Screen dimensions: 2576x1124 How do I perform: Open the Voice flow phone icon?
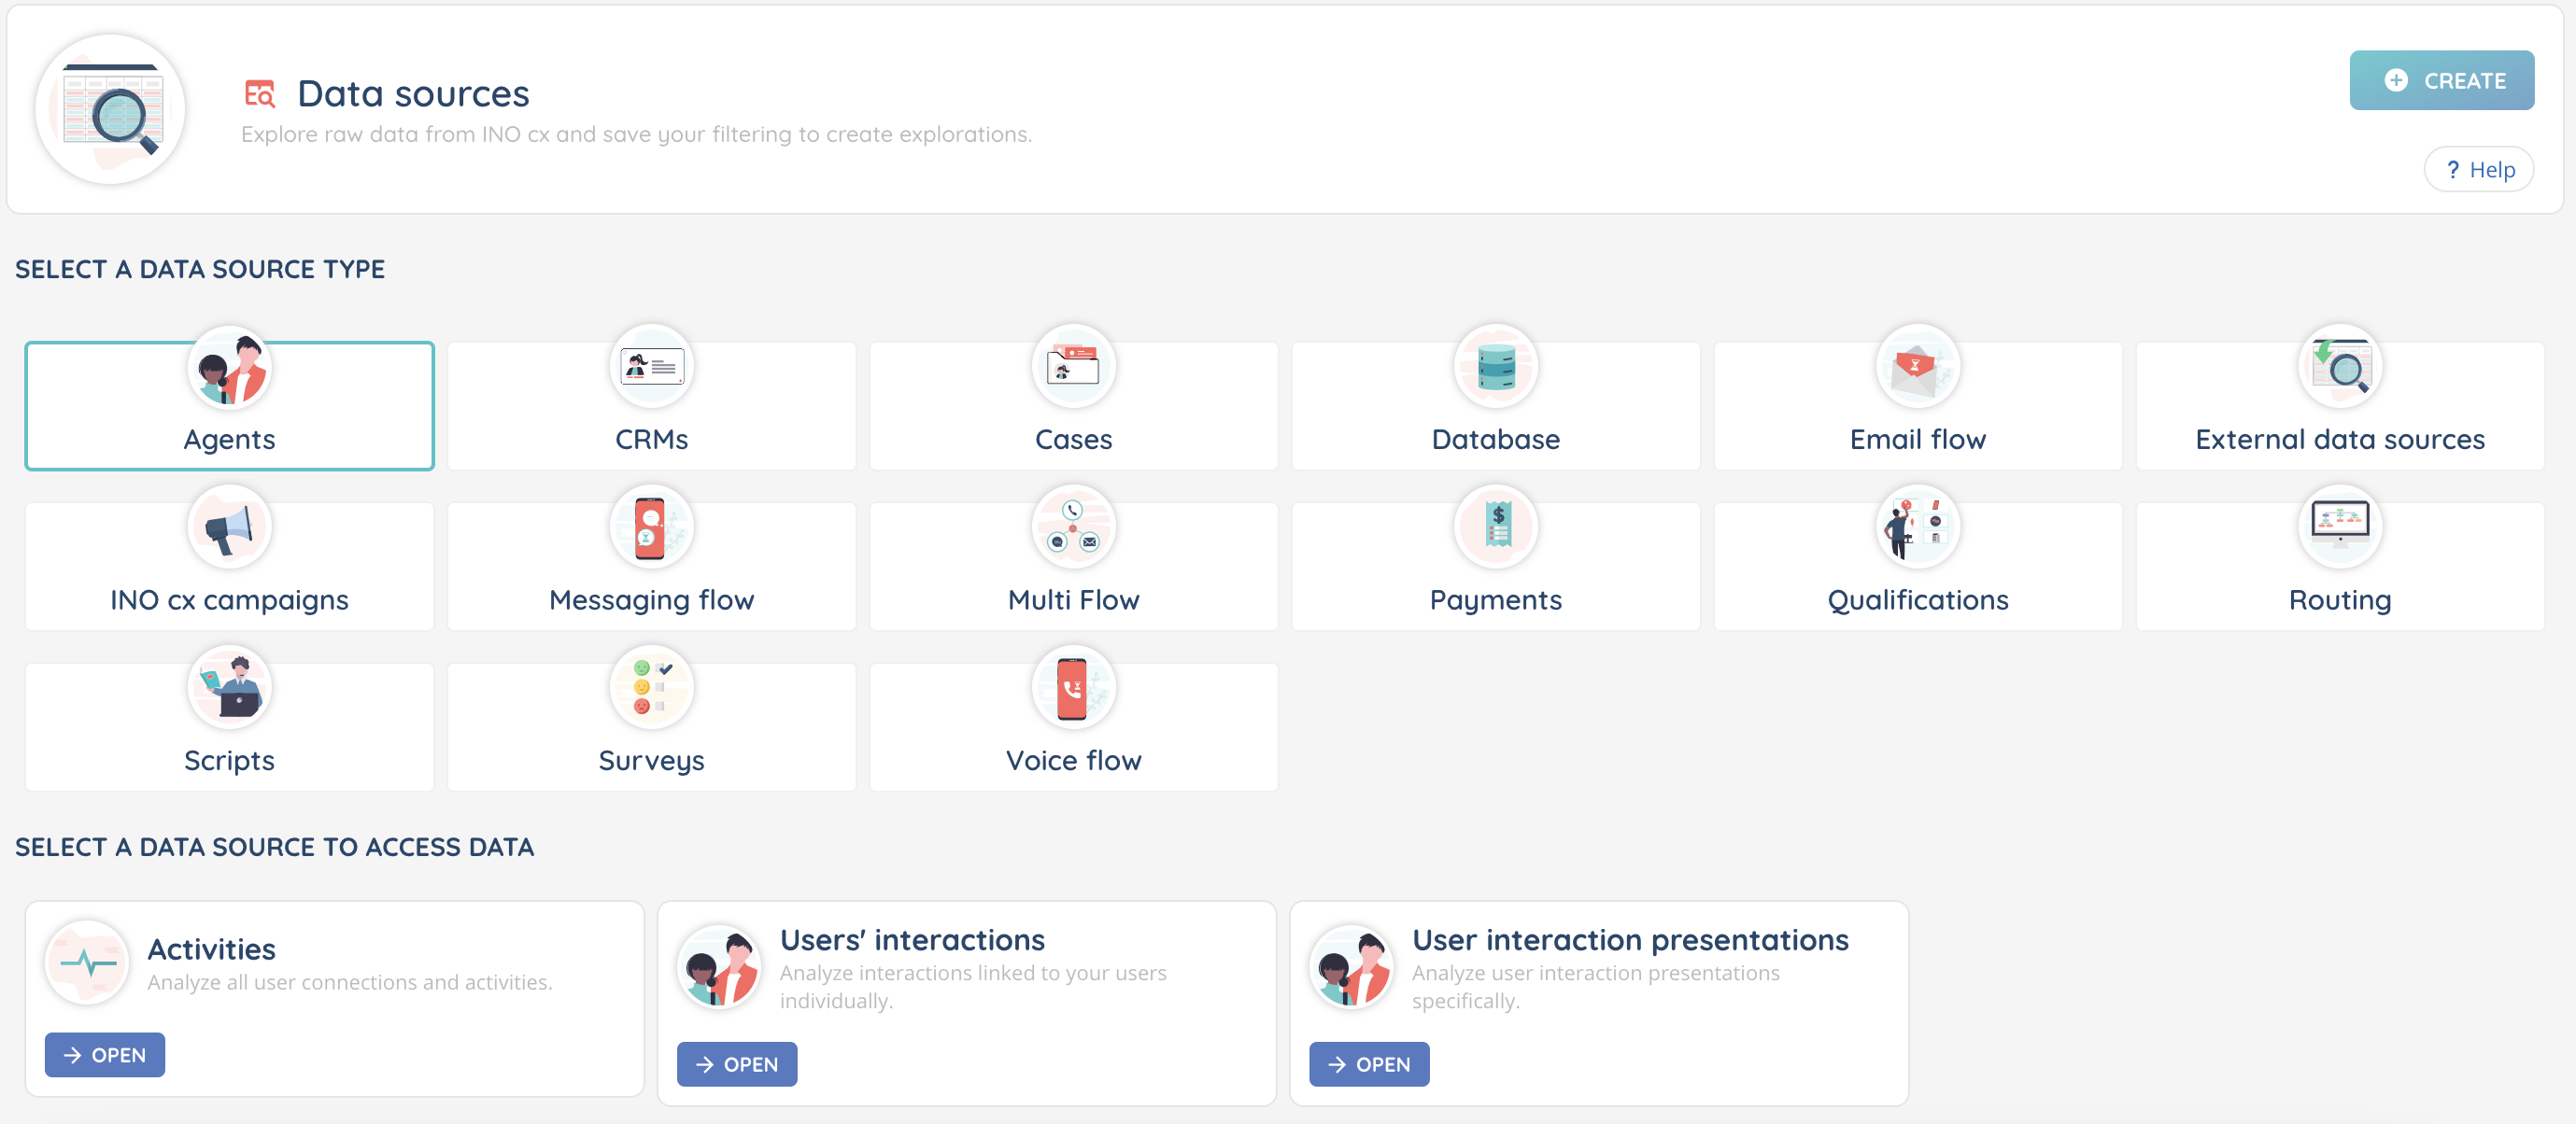click(x=1073, y=687)
